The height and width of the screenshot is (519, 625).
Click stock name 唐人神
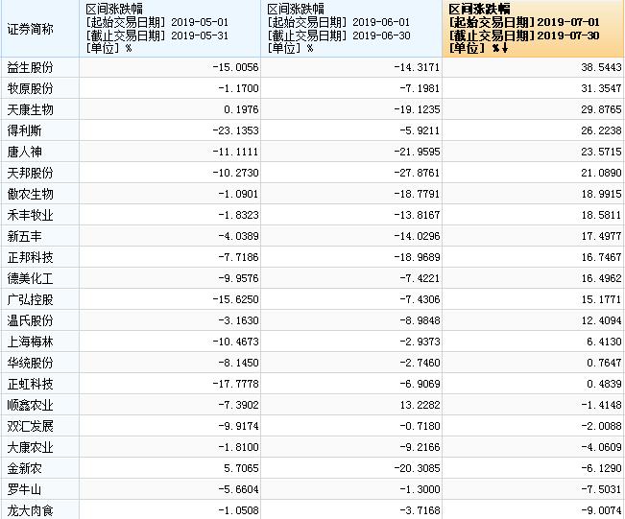tap(24, 152)
